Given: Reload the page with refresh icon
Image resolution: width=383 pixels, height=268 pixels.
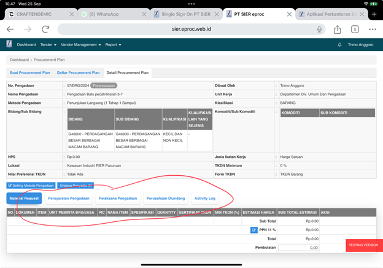Looking at the screenshot, I should click(45, 30).
